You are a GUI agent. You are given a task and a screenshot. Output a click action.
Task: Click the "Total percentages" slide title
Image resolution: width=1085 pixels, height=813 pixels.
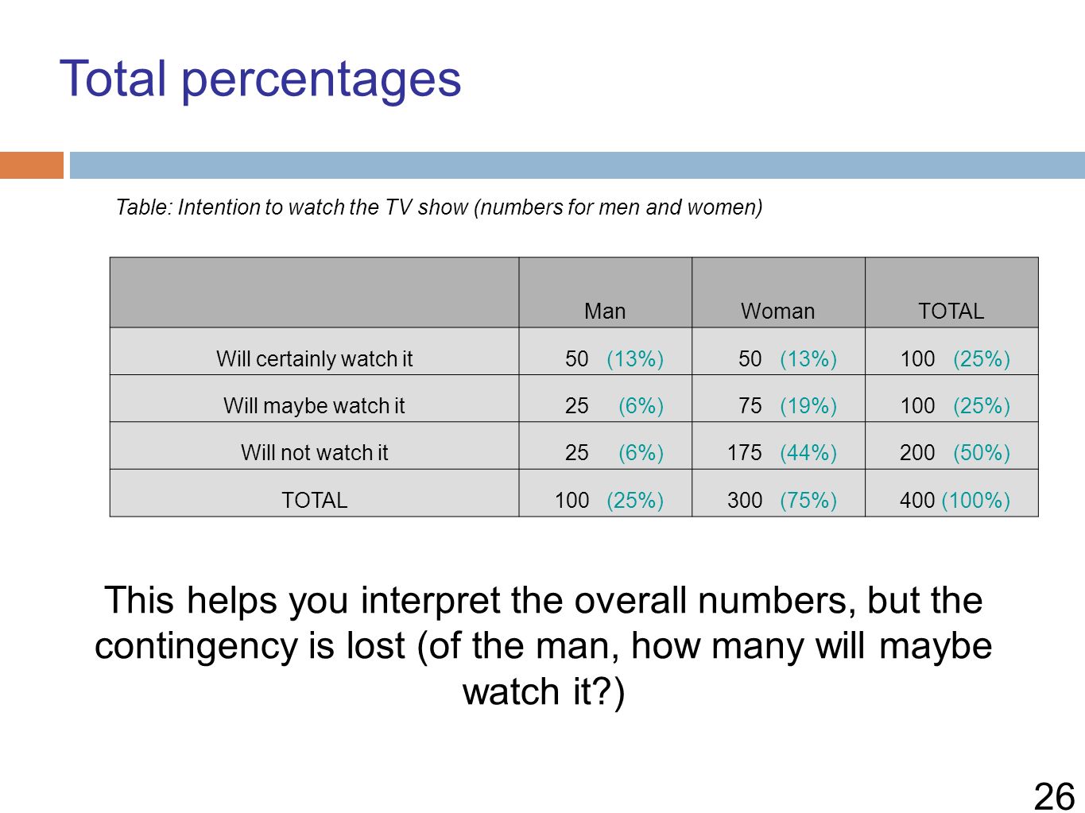[x=260, y=79]
